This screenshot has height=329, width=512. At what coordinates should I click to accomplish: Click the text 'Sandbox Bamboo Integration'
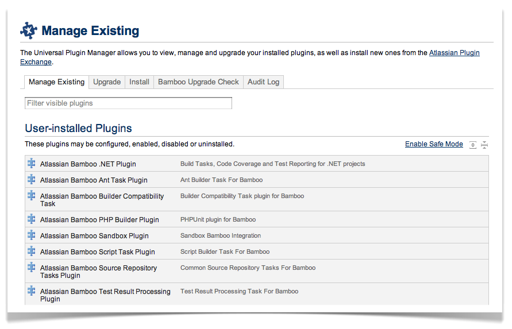[221, 235]
